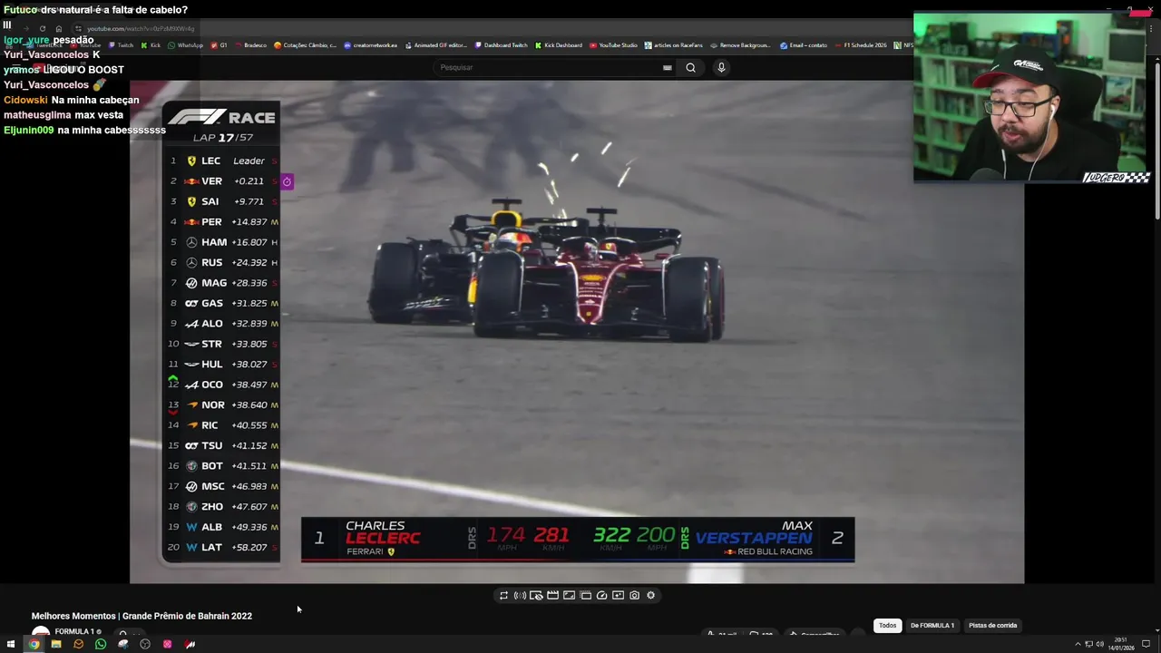Open the Cotações Câmbio bookmark
This screenshot has height=653, width=1161.
point(306,45)
